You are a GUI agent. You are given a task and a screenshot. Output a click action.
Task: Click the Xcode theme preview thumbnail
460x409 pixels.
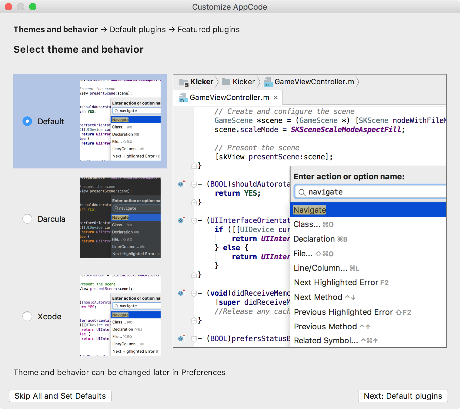tap(120, 315)
